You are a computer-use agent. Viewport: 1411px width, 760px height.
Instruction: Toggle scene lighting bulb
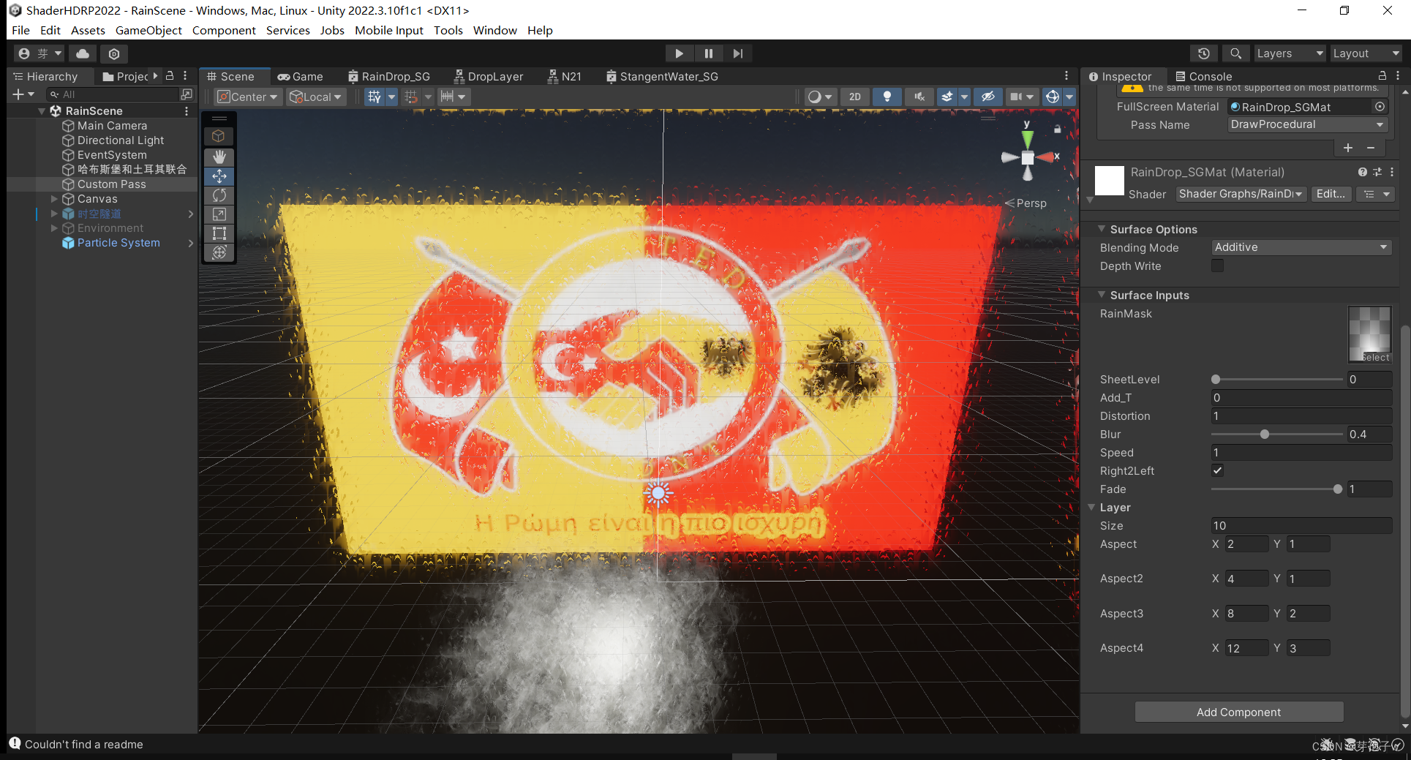(x=887, y=97)
